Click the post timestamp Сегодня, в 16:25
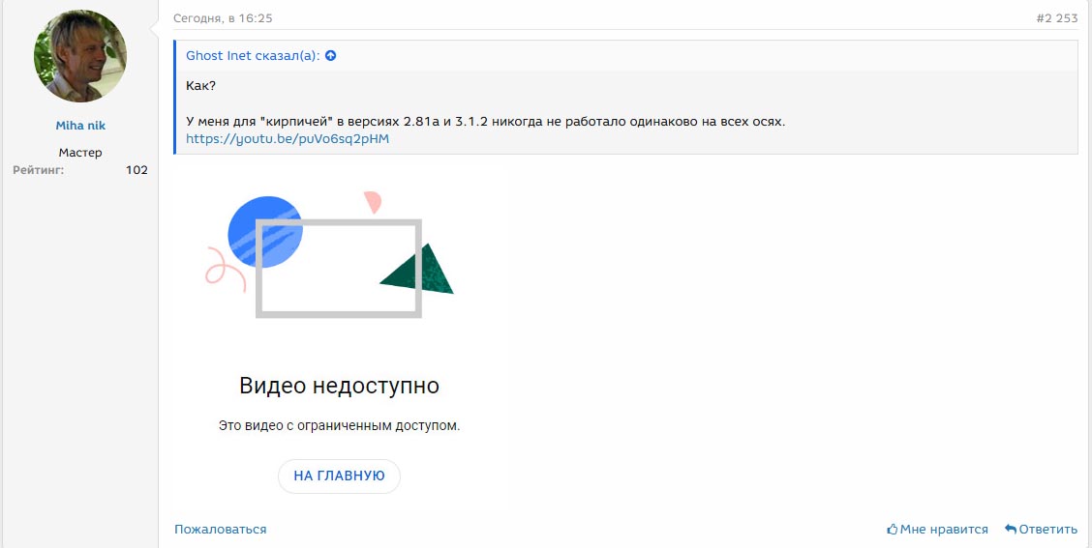The height and width of the screenshot is (548, 1092). point(223,18)
